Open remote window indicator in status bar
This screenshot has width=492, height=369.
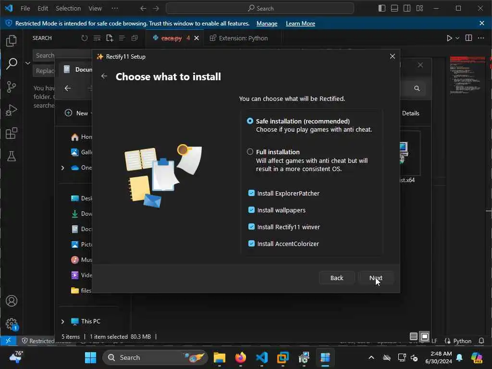point(8,341)
